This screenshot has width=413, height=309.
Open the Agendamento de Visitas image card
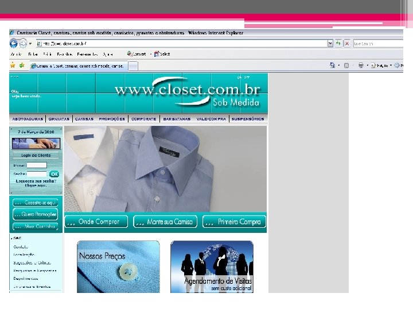coord(212,267)
